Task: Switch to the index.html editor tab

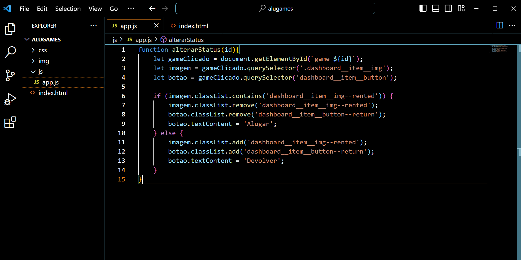Action: click(x=193, y=26)
